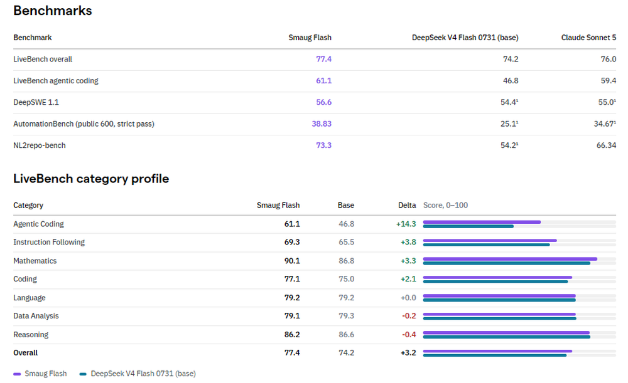Click the +3.8 delta value
628x383 pixels.
click(x=408, y=242)
